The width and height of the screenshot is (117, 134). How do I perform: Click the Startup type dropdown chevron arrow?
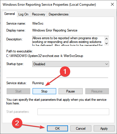click(106, 64)
